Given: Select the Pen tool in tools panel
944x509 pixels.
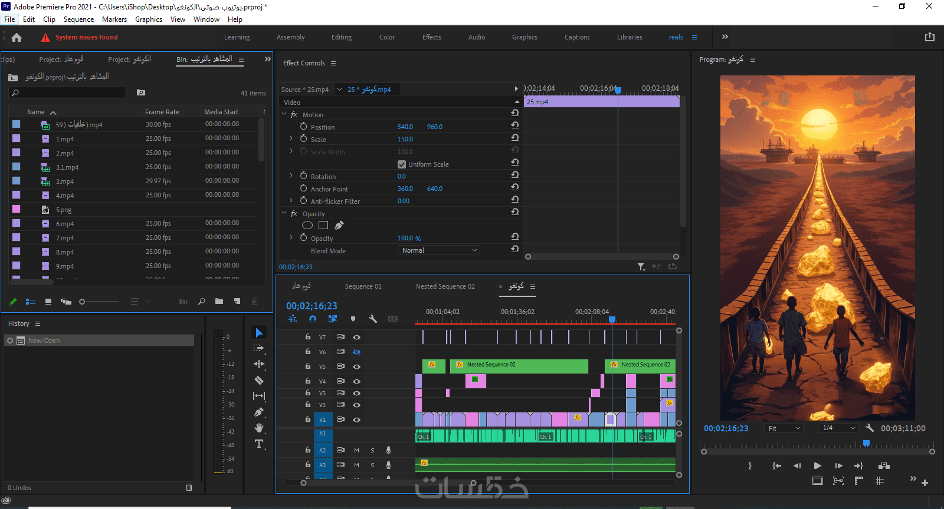Looking at the screenshot, I should (x=259, y=412).
